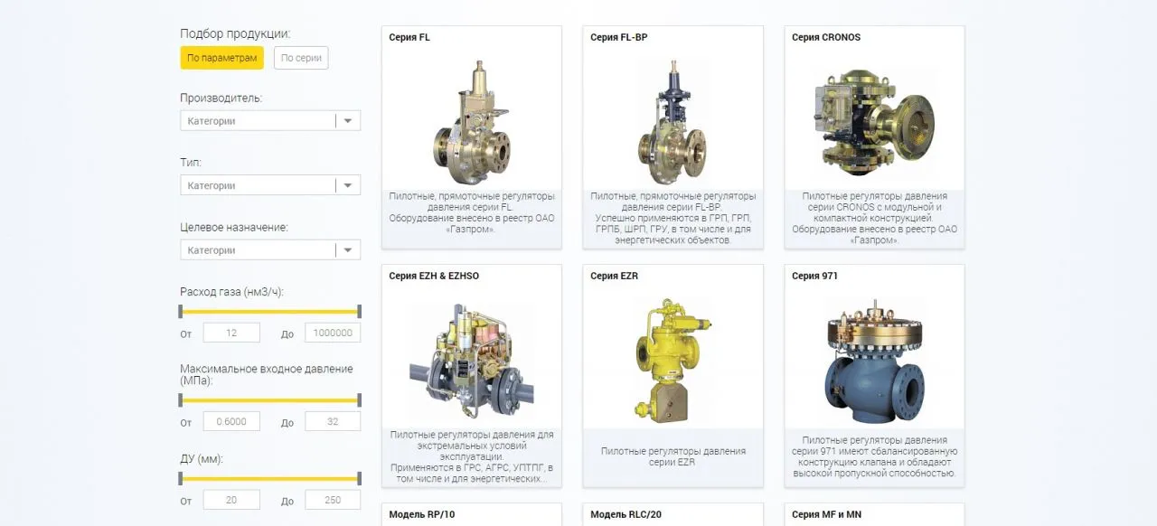Click the 'Тип:' label
This screenshot has height=526, width=1157.
(x=191, y=163)
